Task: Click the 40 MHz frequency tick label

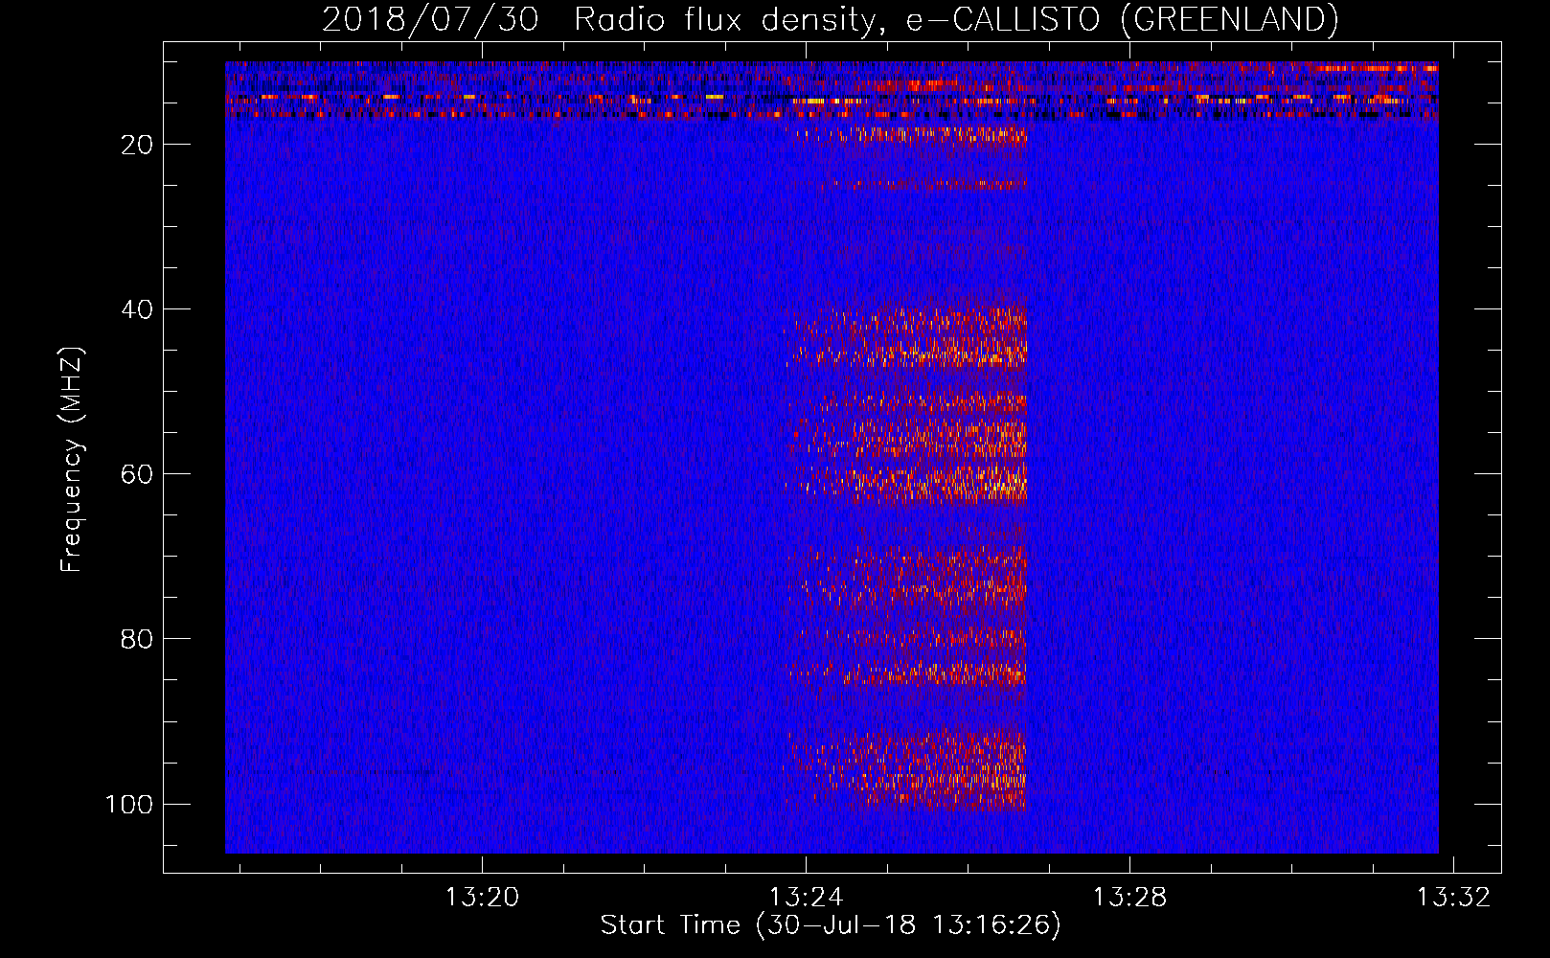Action: click(x=137, y=309)
